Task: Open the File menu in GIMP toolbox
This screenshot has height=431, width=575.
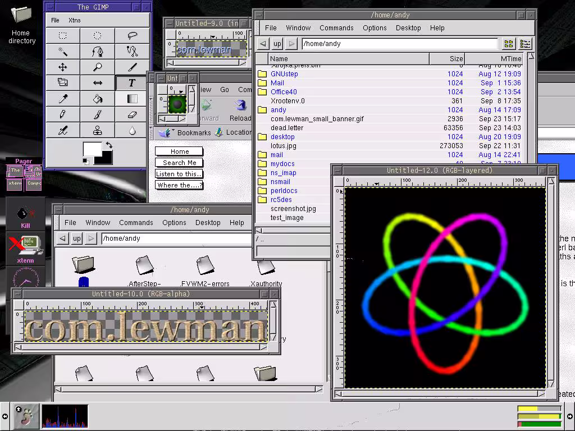Action: 55,20
